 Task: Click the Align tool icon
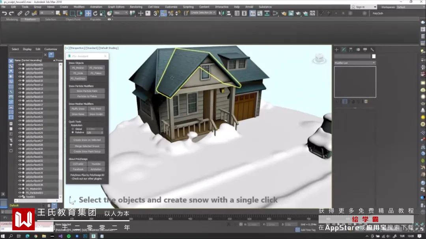tap(228, 13)
